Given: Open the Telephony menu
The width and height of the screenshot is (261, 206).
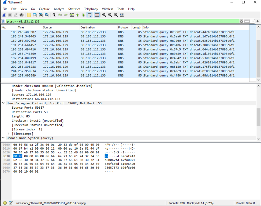Looking at the screenshot, I should (x=91, y=9).
